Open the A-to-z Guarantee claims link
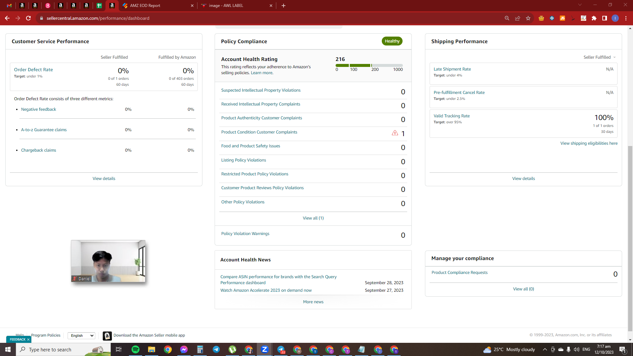 click(44, 130)
